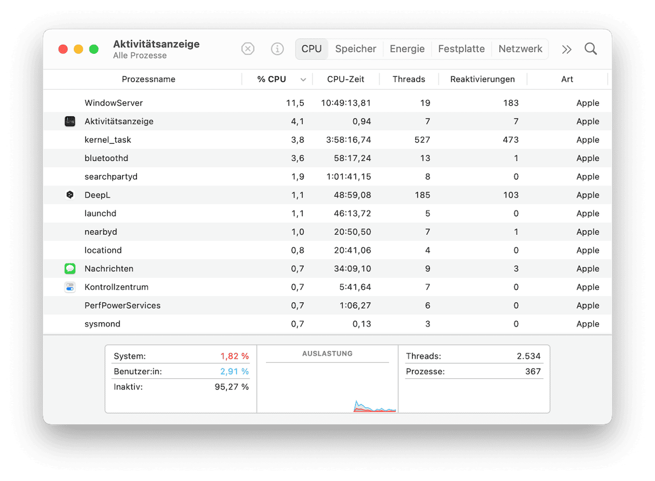Sort by the Reaktivierungen column header

(x=483, y=79)
